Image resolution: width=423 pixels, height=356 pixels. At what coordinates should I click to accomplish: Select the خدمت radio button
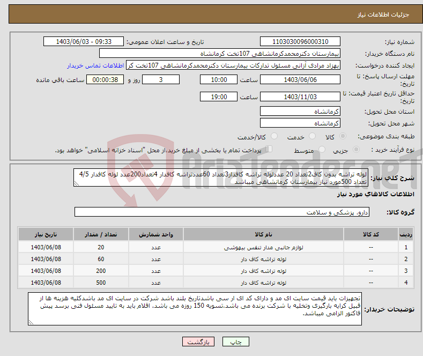[x=312, y=136]
